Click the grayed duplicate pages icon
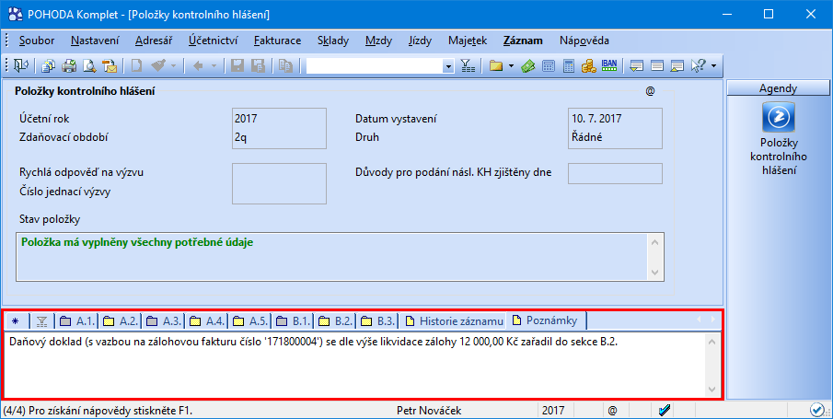833x419 pixels. tap(286, 66)
